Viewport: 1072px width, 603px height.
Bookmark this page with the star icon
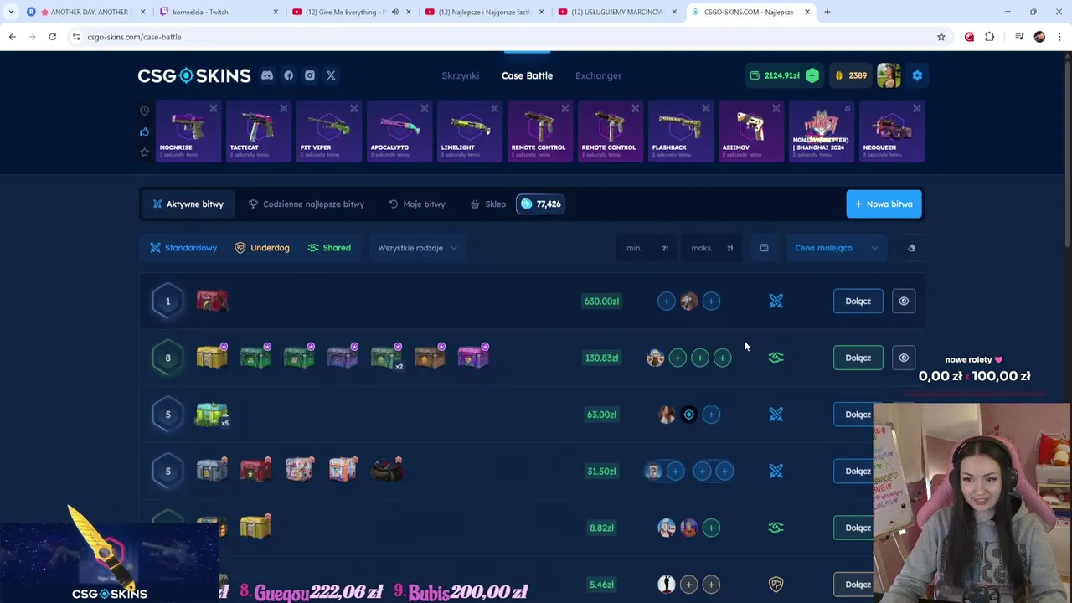(x=941, y=37)
